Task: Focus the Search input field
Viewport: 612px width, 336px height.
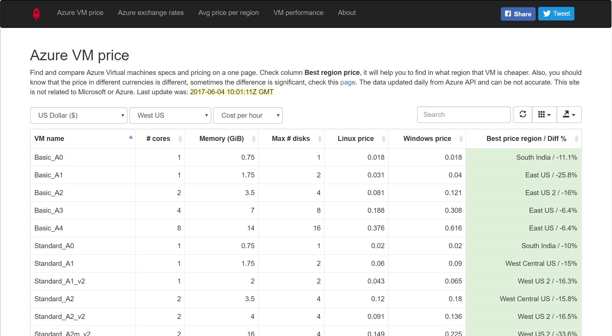Action: [x=464, y=115]
